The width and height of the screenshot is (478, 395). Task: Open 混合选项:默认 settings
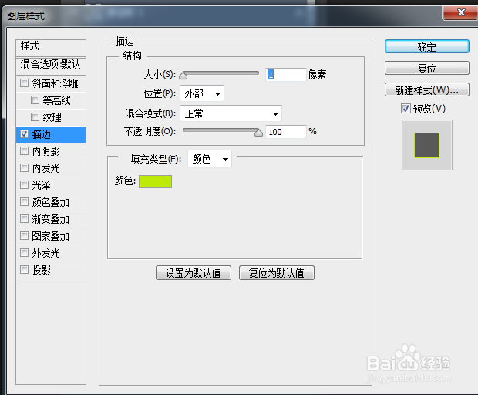[x=51, y=66]
